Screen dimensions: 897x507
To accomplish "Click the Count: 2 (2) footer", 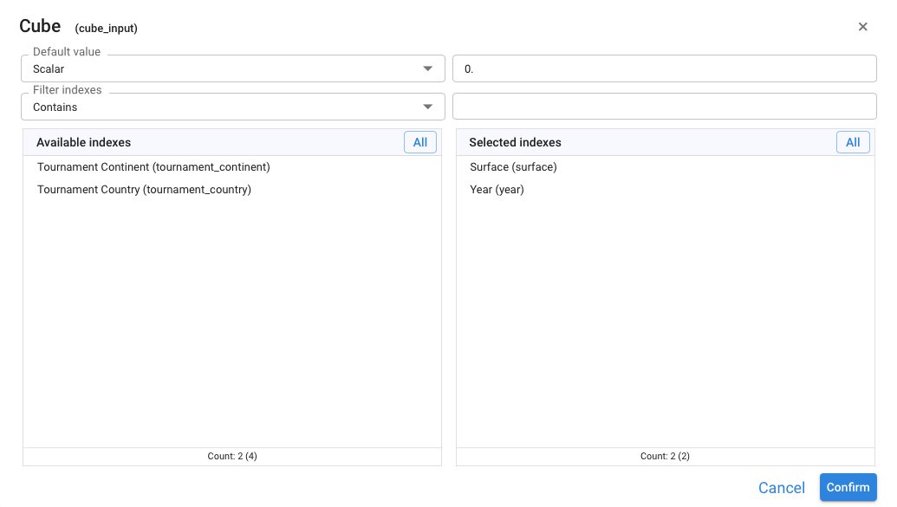I will pos(665,456).
